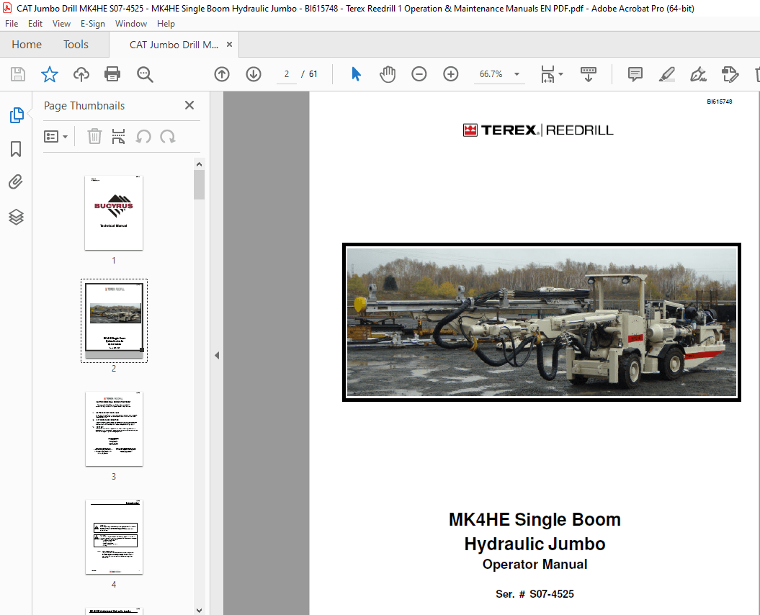Print the document with printer icon
The height and width of the screenshot is (615, 760).
point(112,74)
